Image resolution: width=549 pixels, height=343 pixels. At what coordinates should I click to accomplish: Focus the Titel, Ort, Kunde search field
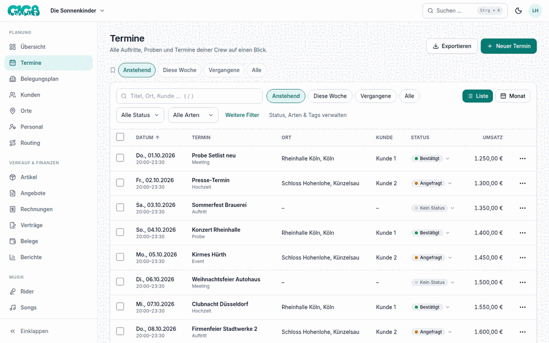(189, 96)
